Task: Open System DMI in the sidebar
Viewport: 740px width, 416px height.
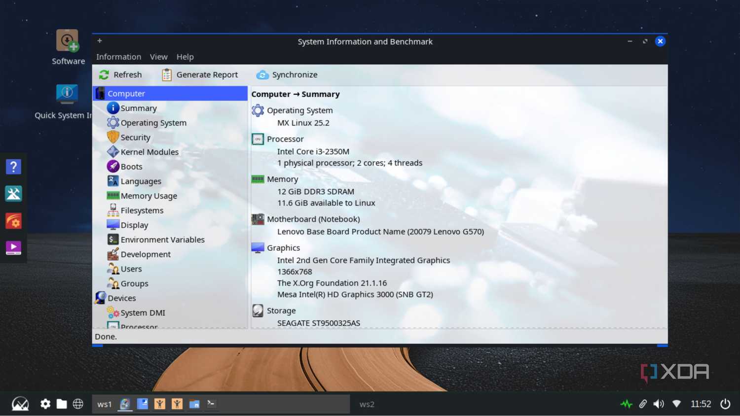Action: coord(143,313)
